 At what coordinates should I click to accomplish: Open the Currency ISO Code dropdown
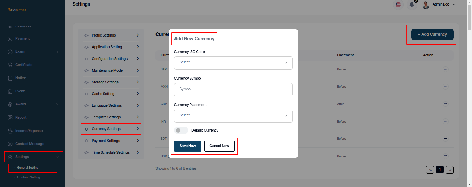(x=233, y=63)
